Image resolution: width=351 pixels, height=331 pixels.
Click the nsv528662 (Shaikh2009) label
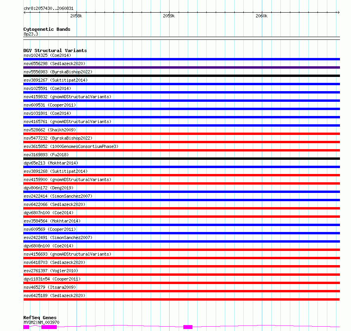pos(50,130)
